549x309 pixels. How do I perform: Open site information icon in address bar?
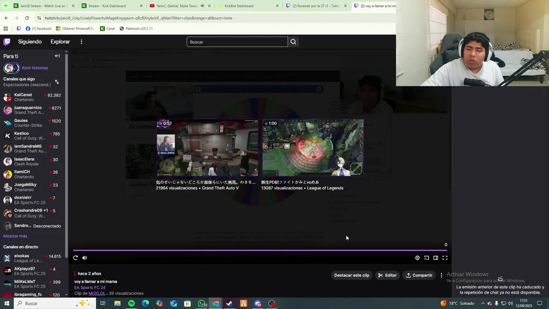[39, 18]
